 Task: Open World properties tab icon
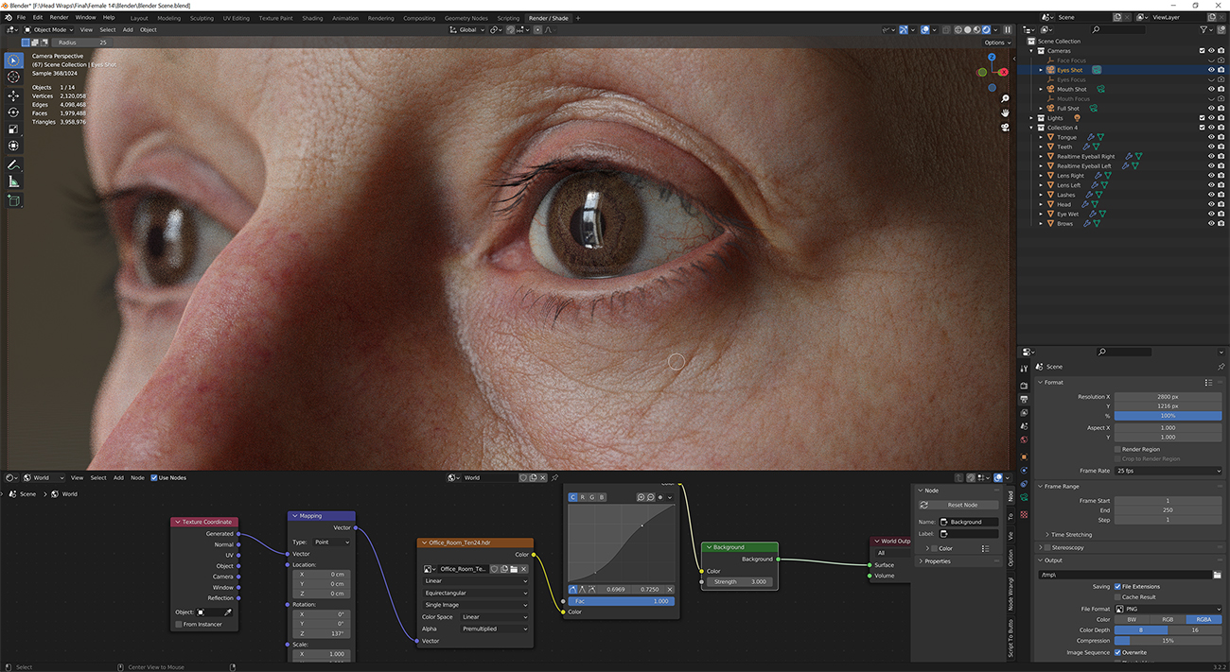(1024, 439)
